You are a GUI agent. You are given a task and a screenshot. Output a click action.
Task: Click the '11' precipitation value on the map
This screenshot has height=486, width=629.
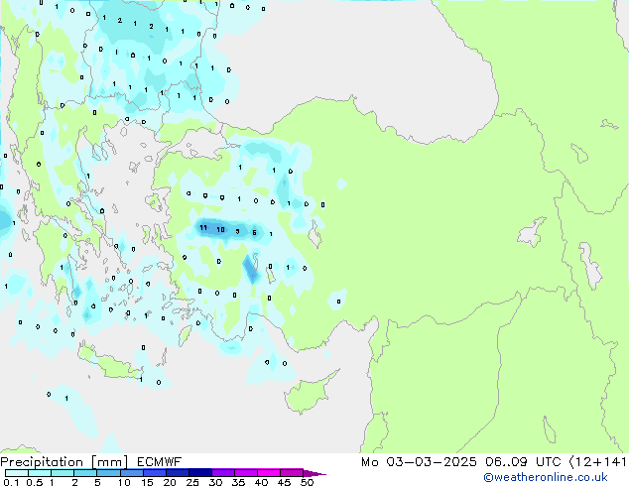[x=203, y=228]
